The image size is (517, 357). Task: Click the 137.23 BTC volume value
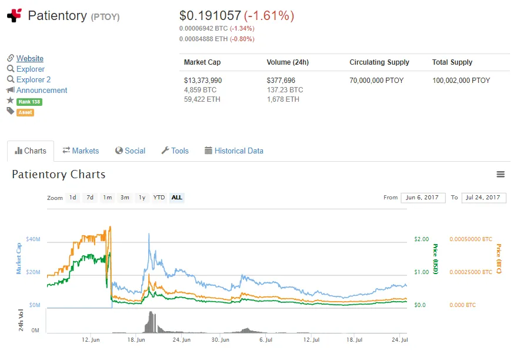pyautogui.click(x=285, y=90)
